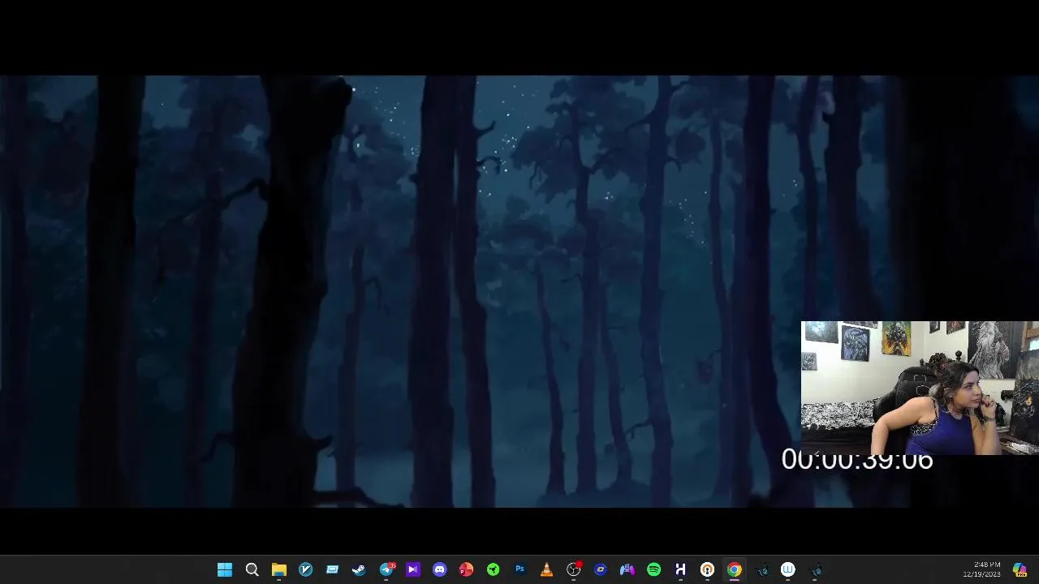Viewport: 1039px width, 584px height.
Task: Click the light blue window icon beside Steam
Action: pos(332,570)
